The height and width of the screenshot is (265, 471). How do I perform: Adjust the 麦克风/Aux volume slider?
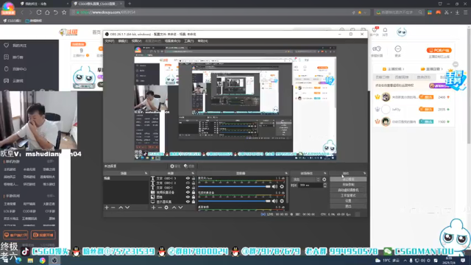(234, 186)
